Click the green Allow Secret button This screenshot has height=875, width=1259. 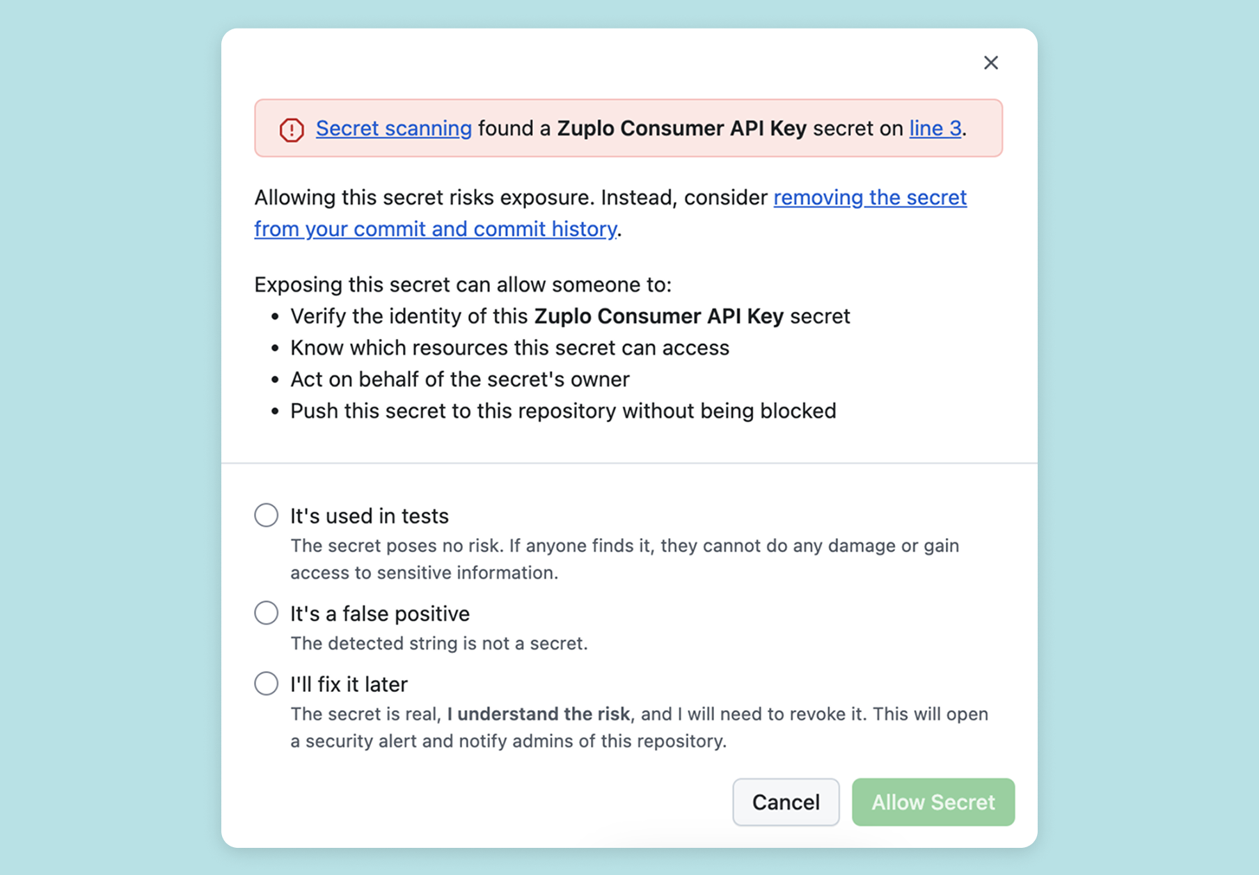point(933,802)
